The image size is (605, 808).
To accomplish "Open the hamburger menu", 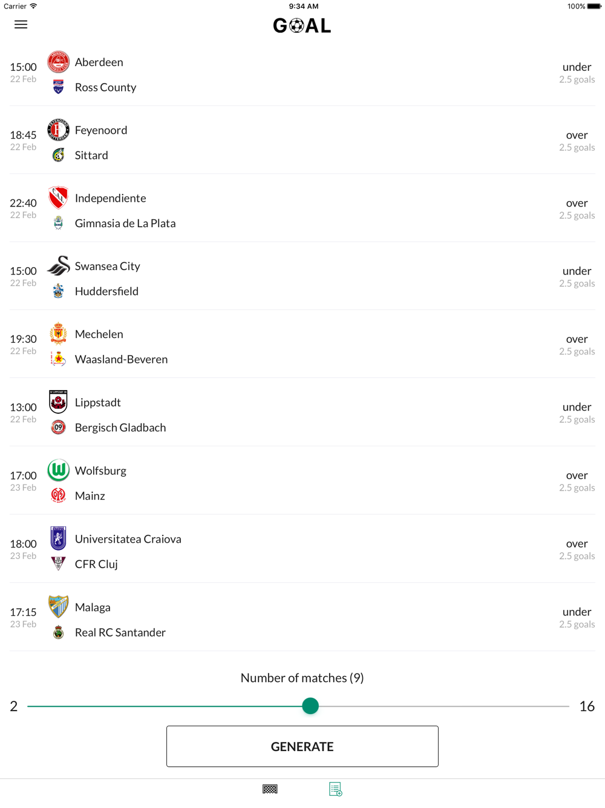I will click(x=21, y=25).
